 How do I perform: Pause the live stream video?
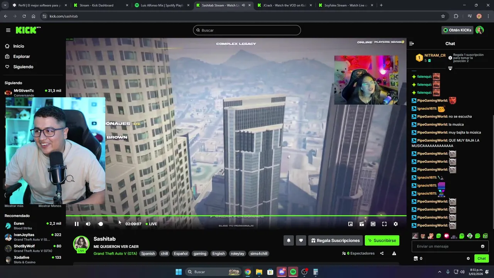click(x=76, y=224)
